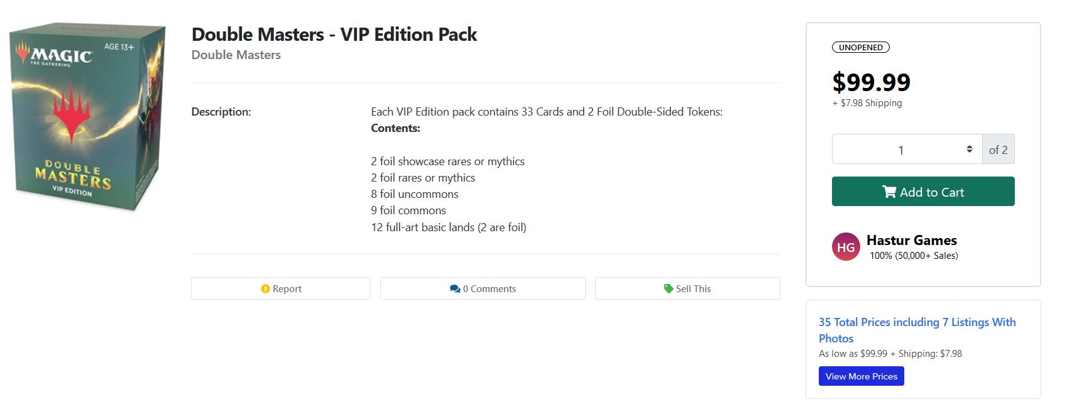
Task: Click the Double Masters - VIP Edition Pack title
Action: click(334, 34)
